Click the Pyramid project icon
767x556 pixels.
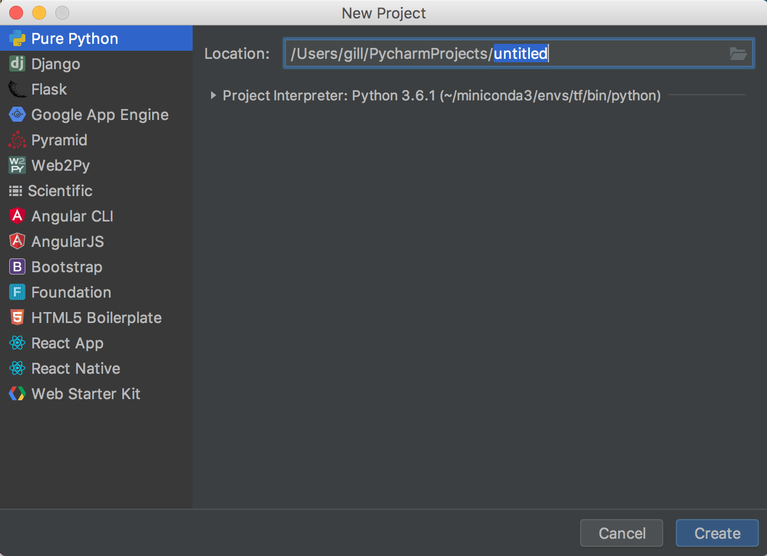pos(17,140)
